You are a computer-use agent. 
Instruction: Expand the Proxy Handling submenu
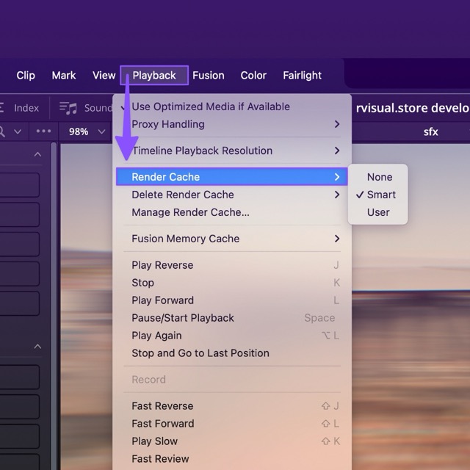(337, 124)
